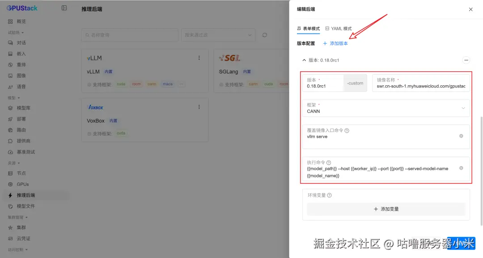Clear the vllm serve entrypoint text

461,136
